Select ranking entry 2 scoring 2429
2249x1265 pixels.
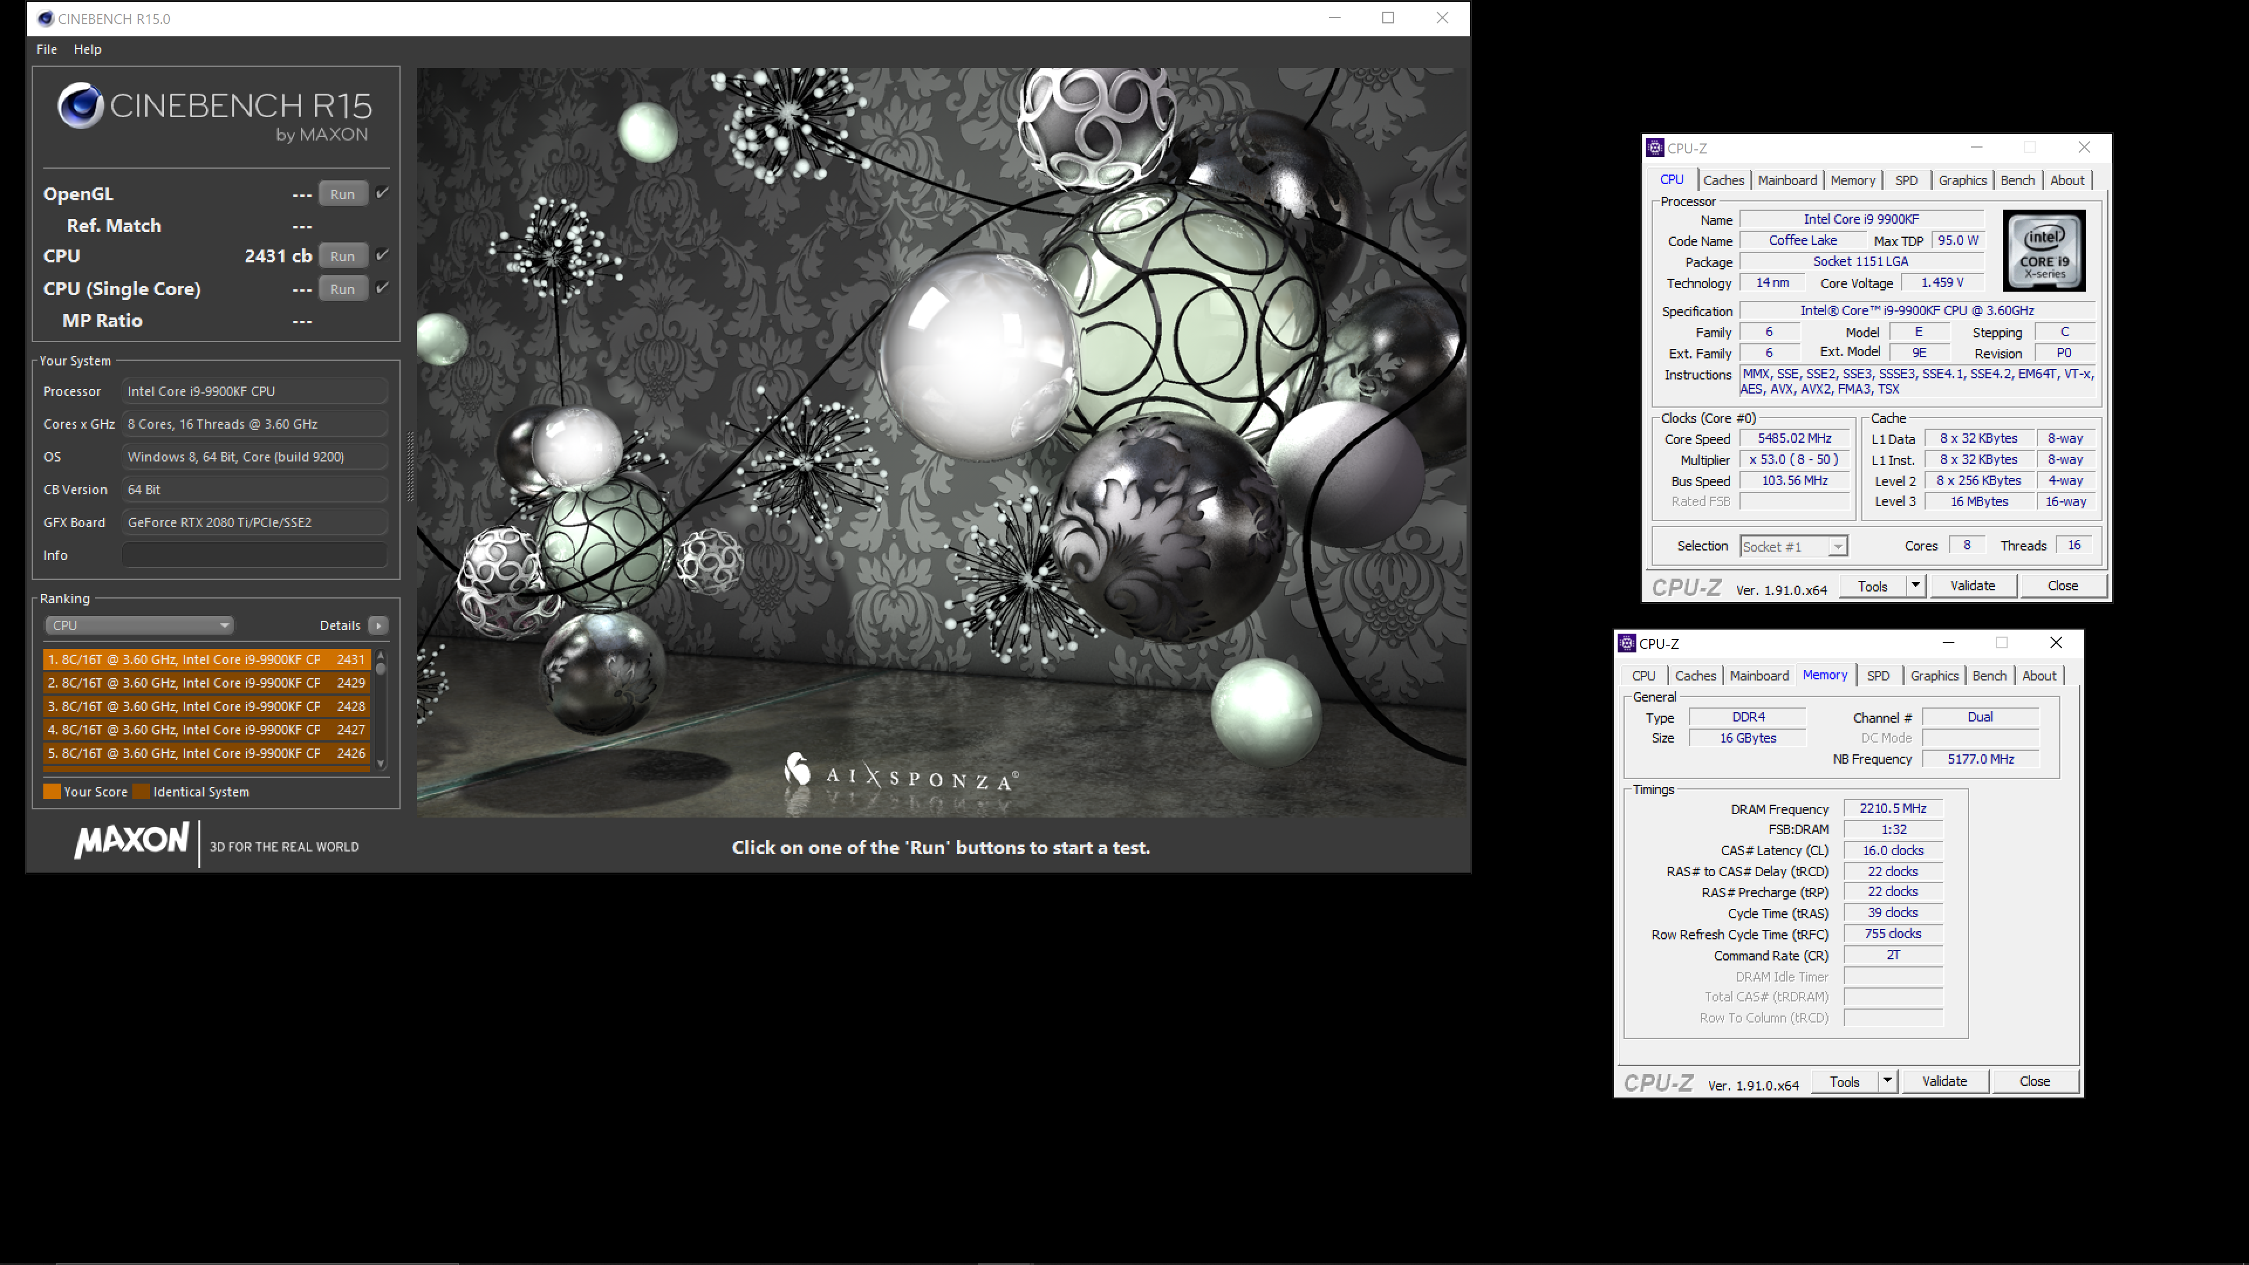207,683
